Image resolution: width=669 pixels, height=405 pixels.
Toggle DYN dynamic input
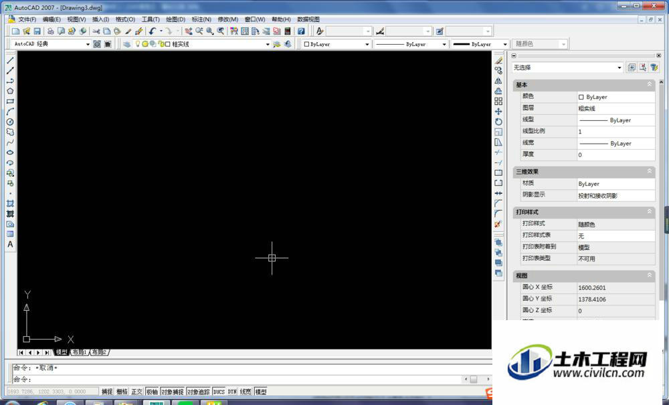pyautogui.click(x=232, y=392)
